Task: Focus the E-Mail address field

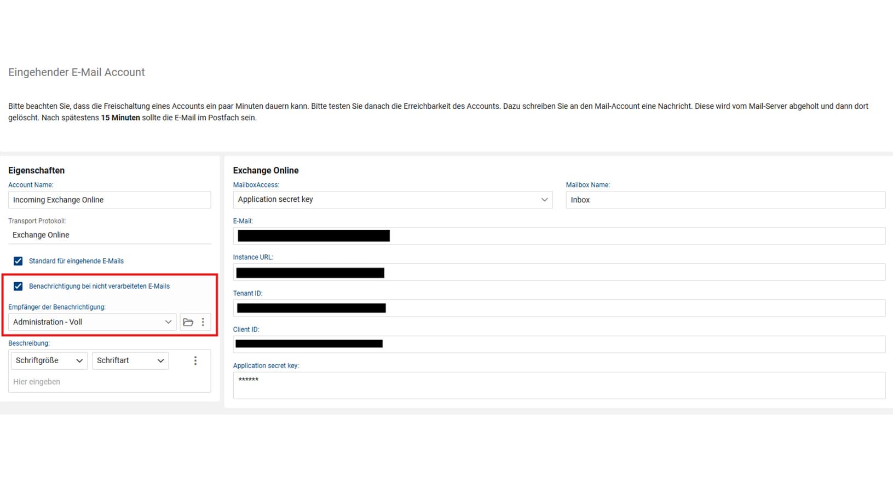Action: coord(559,236)
